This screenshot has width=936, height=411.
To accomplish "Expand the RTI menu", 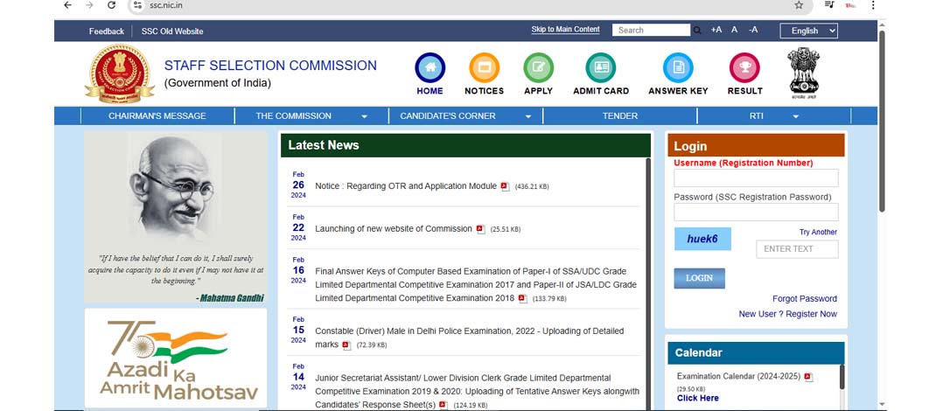I will (x=774, y=115).
